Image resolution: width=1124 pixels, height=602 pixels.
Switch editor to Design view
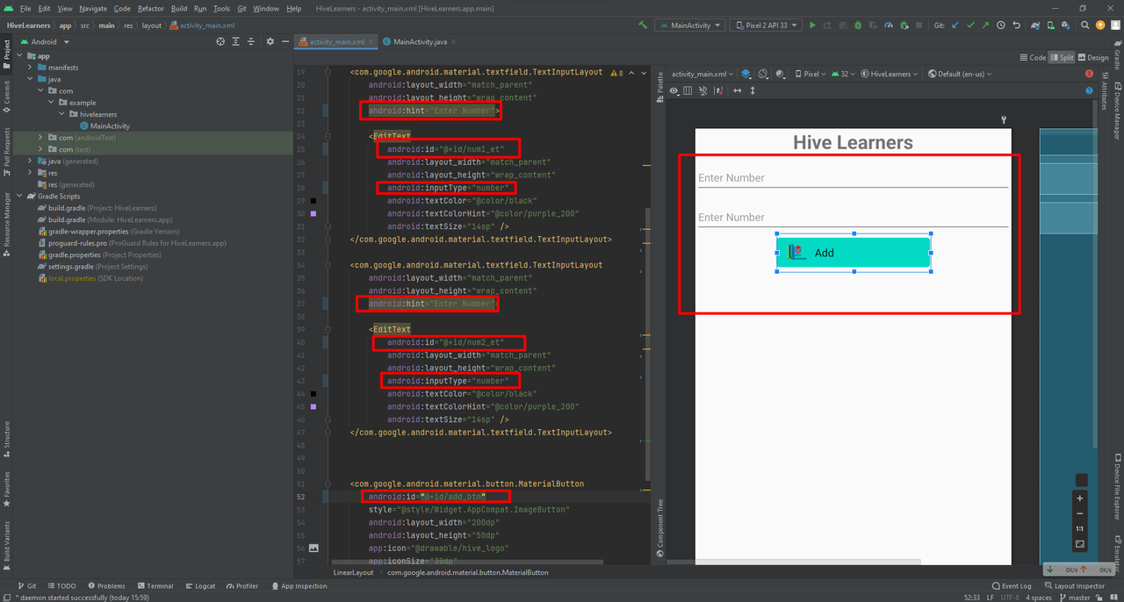pos(1093,57)
